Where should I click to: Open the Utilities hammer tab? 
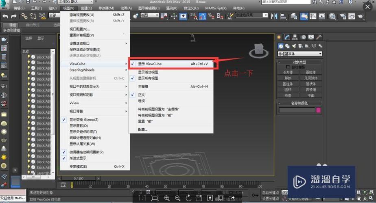319,37
